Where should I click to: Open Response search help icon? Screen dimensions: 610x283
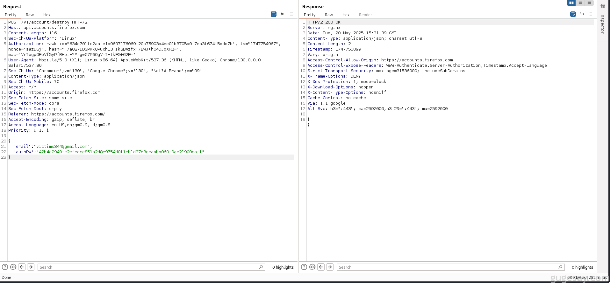[x=304, y=267]
